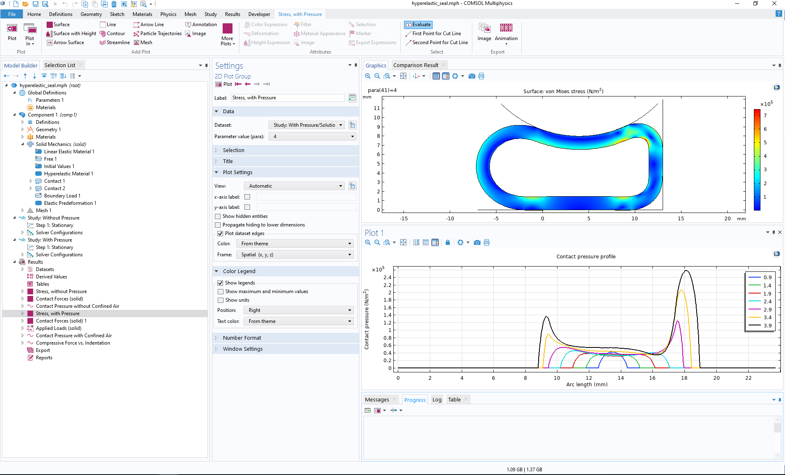785x475 pixels.
Task: Uncheck Plot dataset edges
Action: pyautogui.click(x=220, y=233)
